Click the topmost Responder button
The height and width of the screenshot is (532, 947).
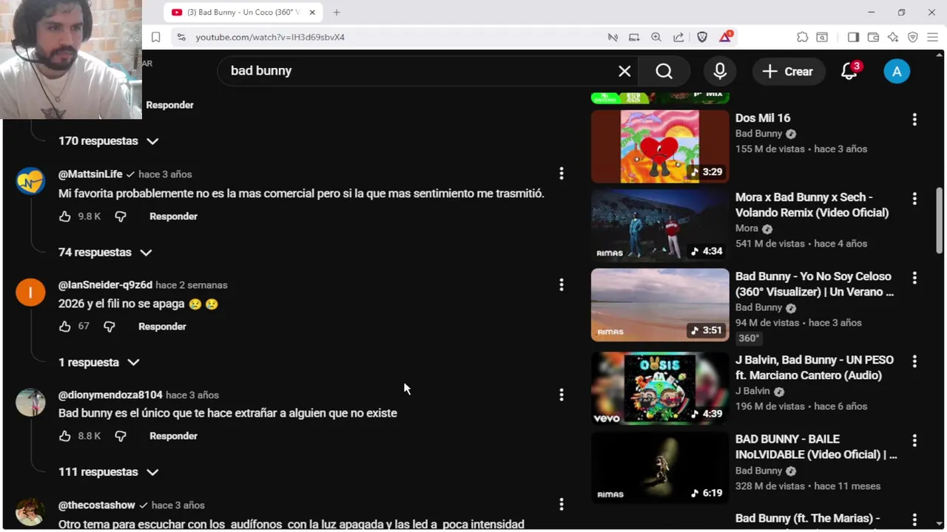169,105
